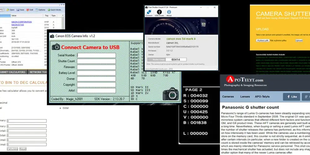Click the green Quick Mode icon

pyautogui.click(x=49, y=10)
